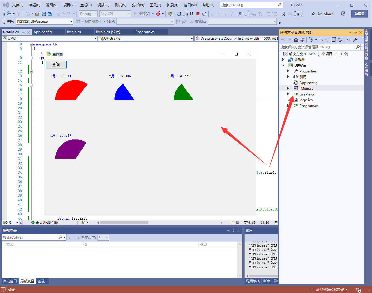This screenshot has width=372, height=293.
Task: Open the 调试(D) menu
Action: coord(103,5)
